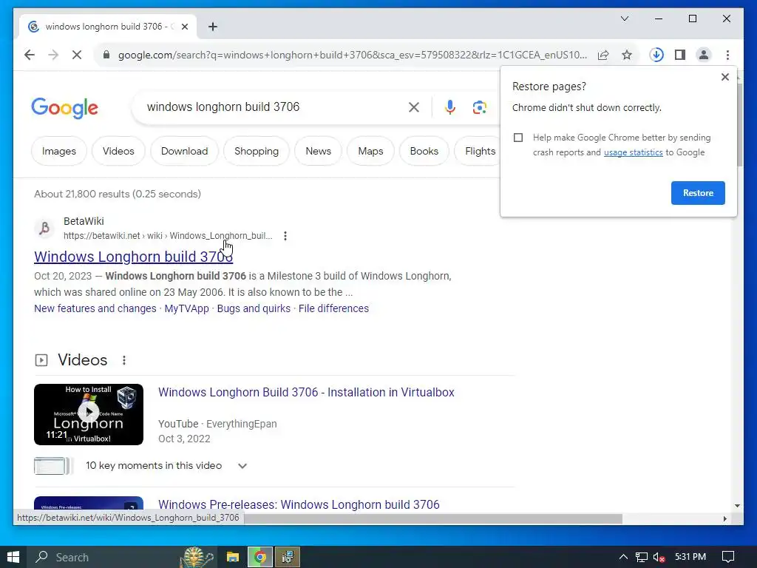The height and width of the screenshot is (568, 757).
Task: Open Chrome downloads icon
Action: 656,55
